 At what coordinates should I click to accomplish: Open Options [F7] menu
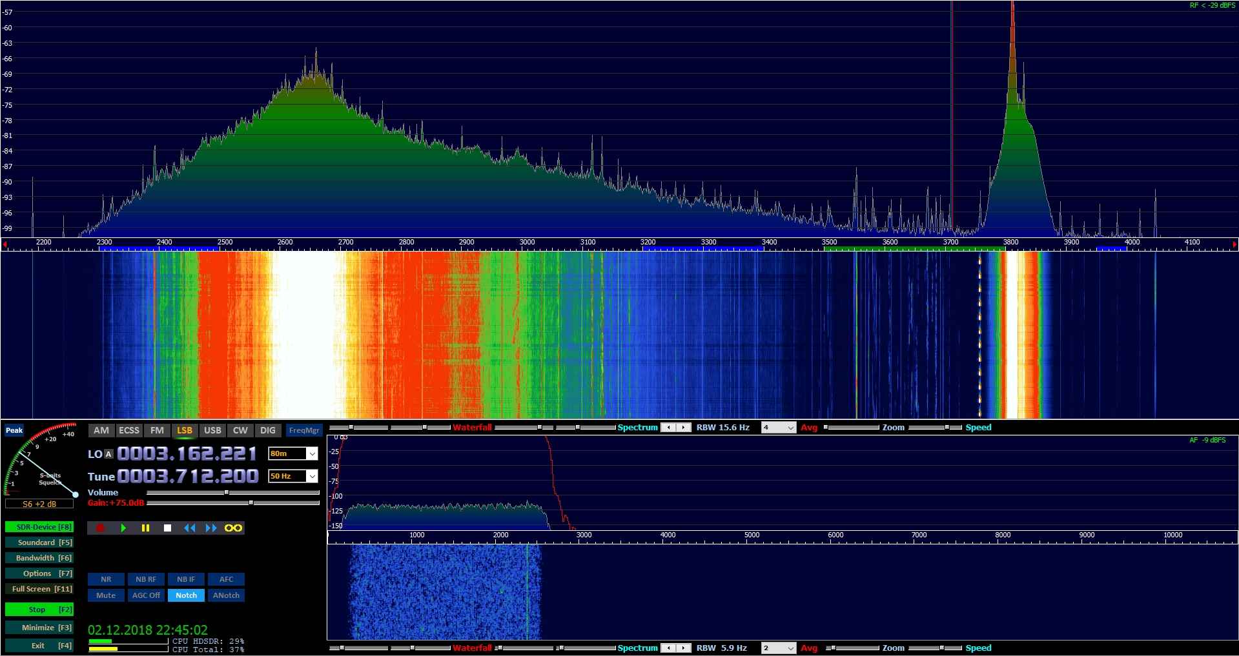point(39,573)
